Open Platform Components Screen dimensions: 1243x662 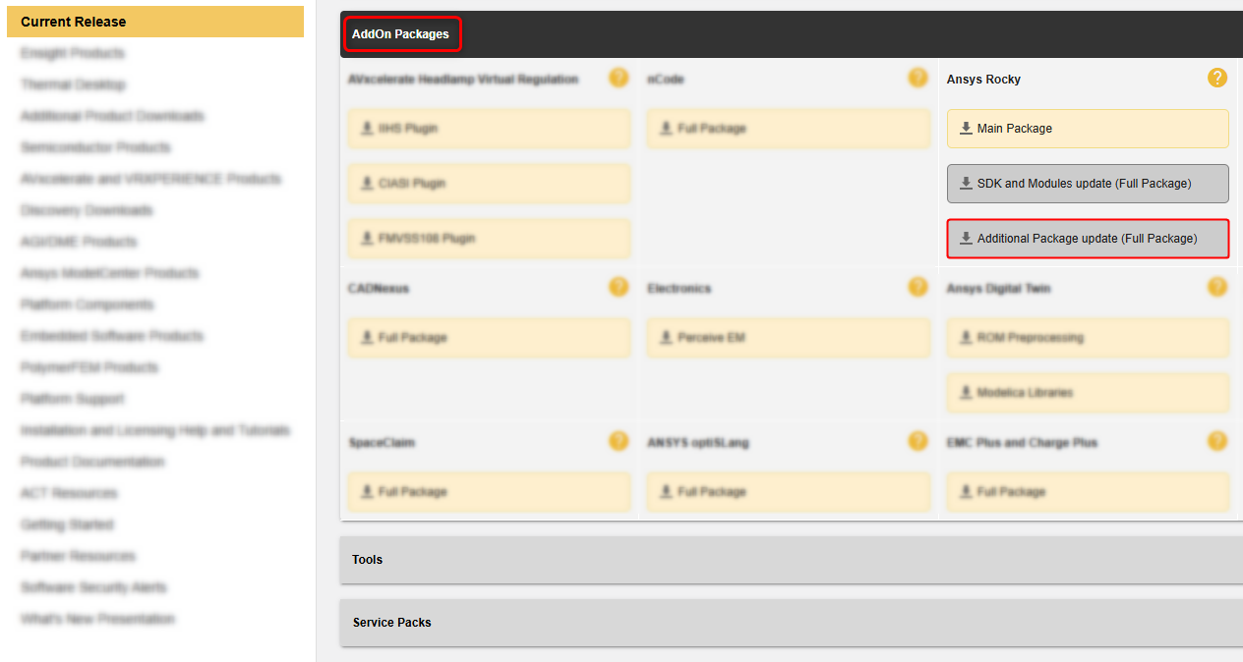click(x=87, y=304)
